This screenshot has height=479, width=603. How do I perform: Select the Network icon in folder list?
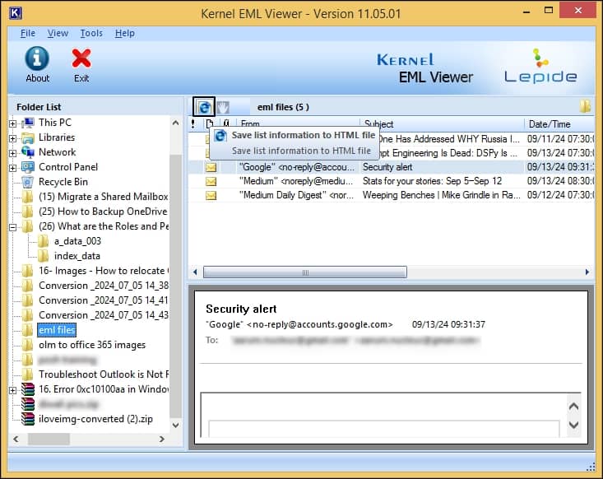pyautogui.click(x=28, y=152)
